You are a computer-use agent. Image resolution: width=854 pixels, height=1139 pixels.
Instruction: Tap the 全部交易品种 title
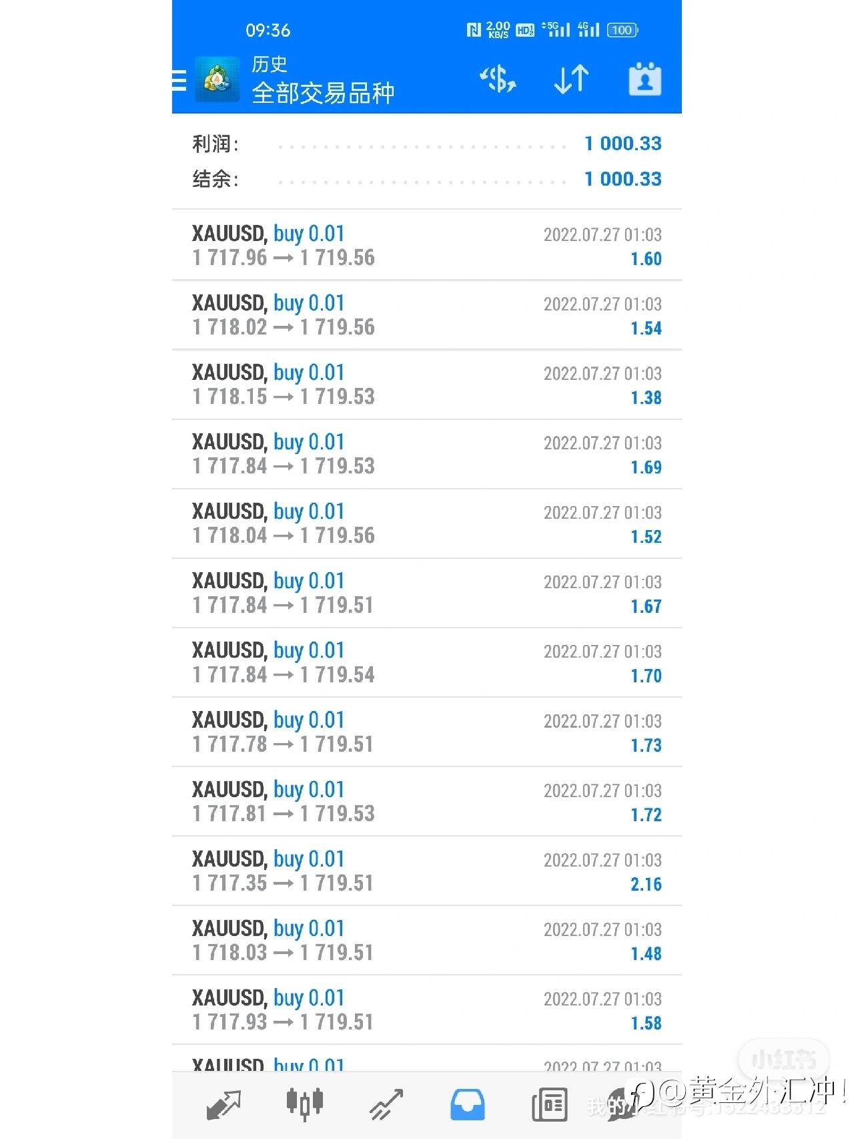(x=323, y=93)
